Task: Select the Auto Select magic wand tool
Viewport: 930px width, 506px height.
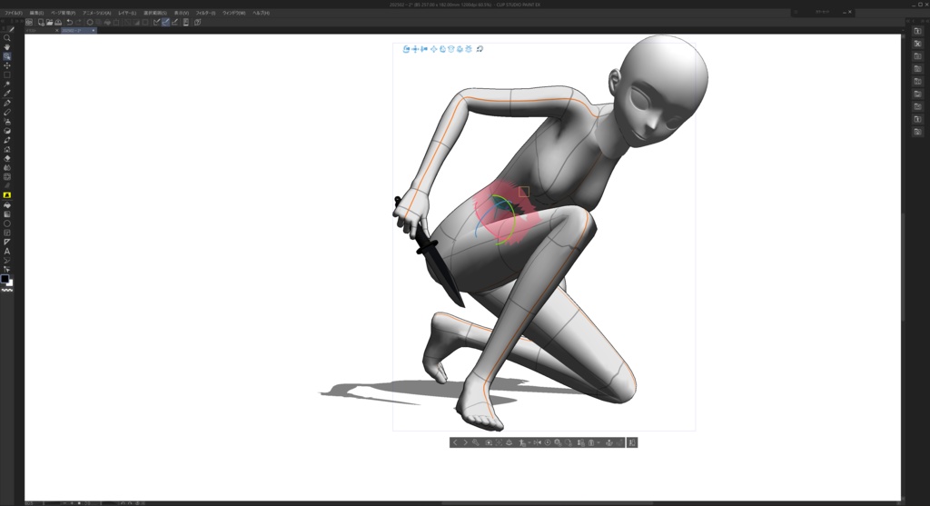Action: [7, 84]
